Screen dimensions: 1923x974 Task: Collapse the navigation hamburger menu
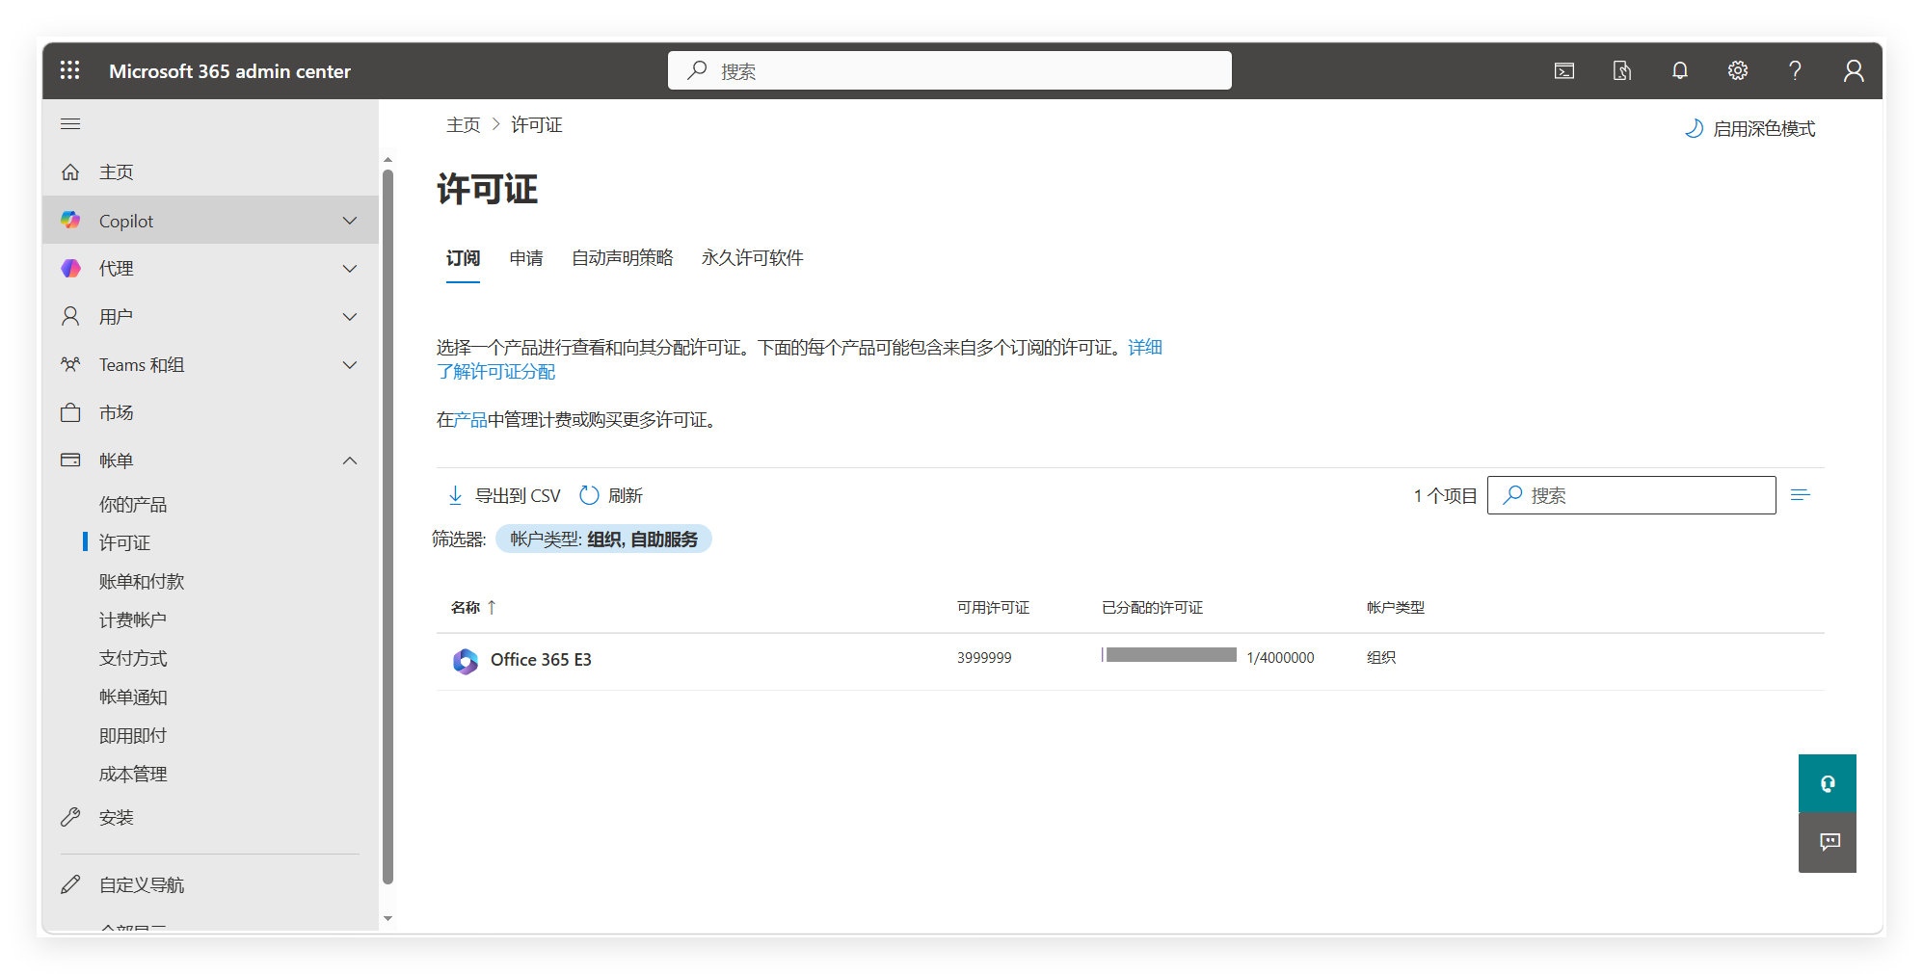click(70, 124)
